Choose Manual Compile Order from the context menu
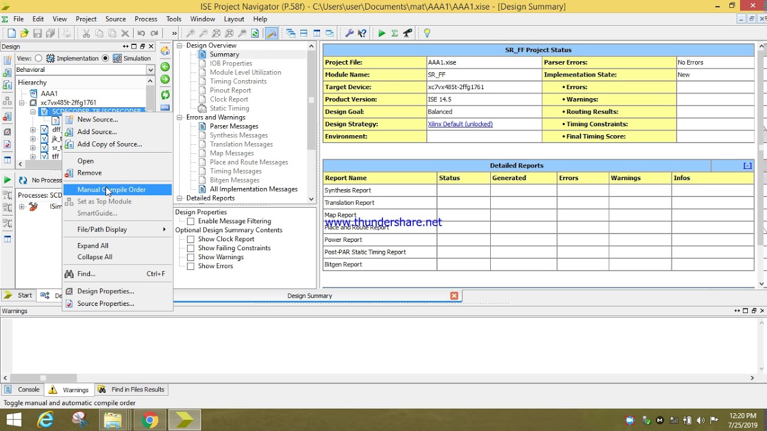Screen dimensions: 767x431 tap(117, 190)
